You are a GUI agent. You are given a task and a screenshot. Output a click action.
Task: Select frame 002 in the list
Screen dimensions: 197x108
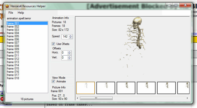[x=27, y=27]
